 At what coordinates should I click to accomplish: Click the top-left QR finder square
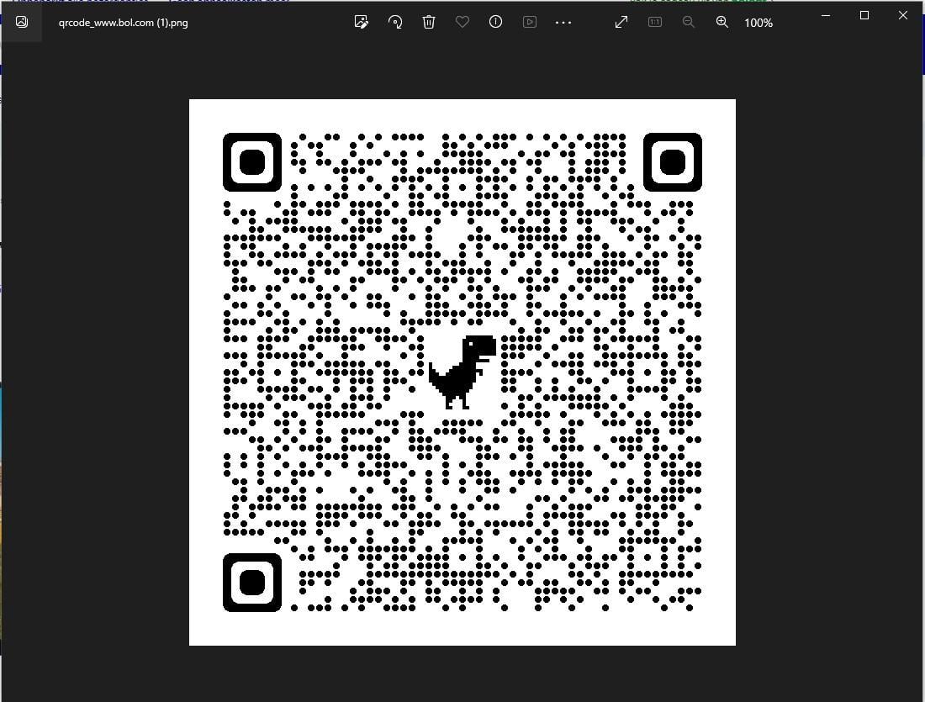[252, 162]
